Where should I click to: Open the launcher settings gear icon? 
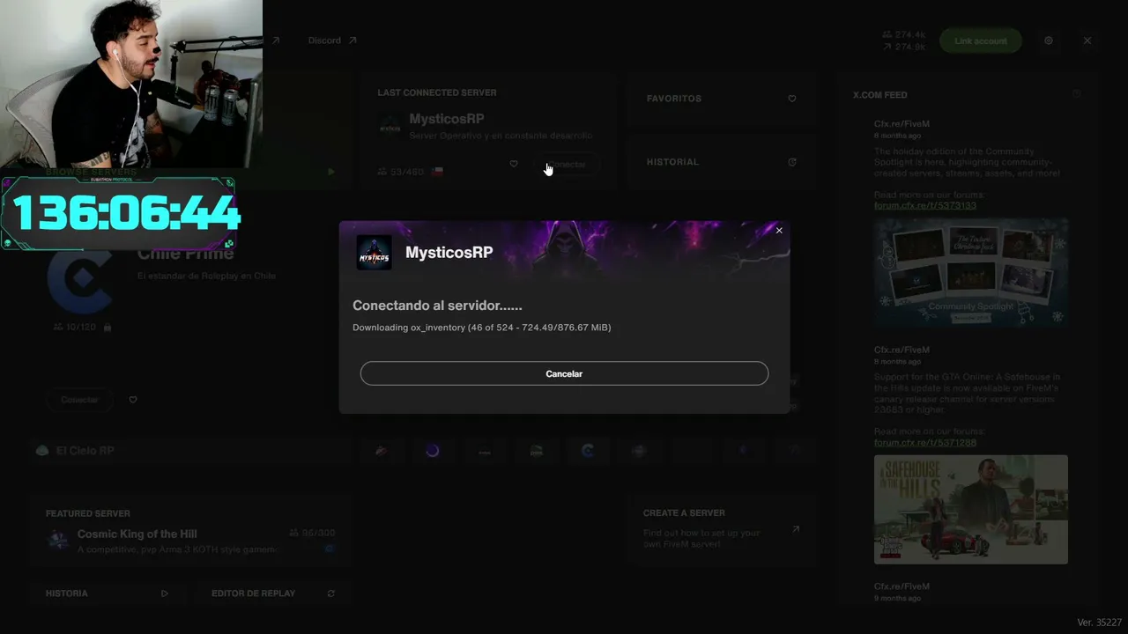pos(1049,41)
